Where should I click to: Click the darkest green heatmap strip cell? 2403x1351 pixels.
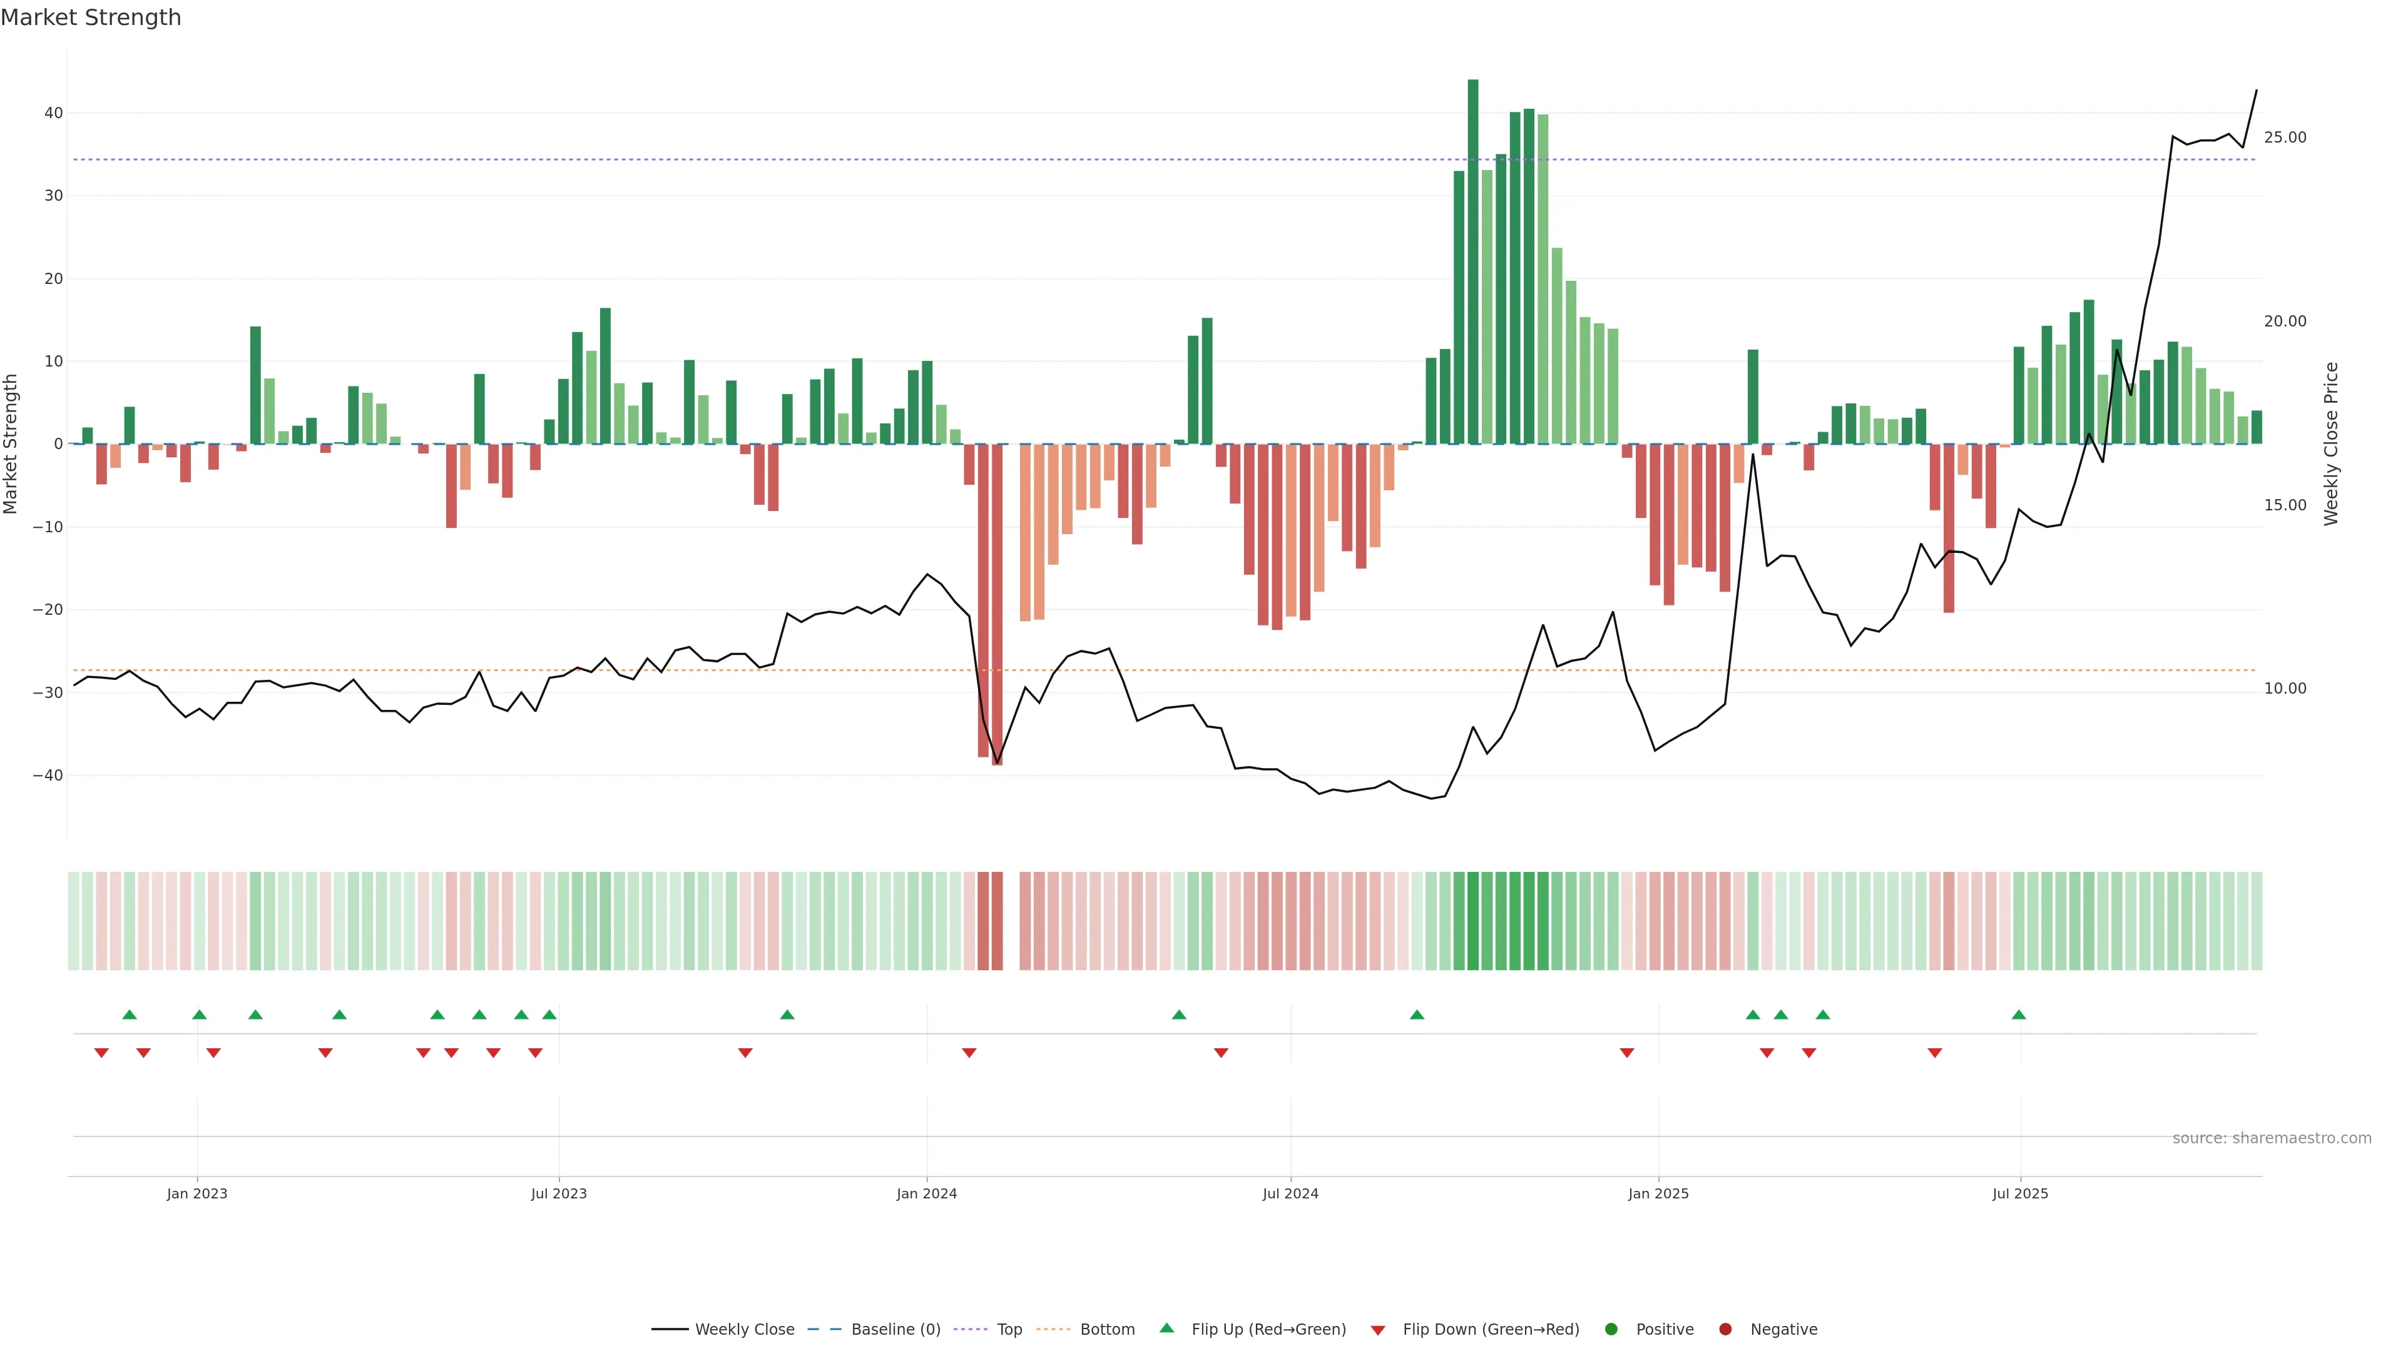(1473, 920)
